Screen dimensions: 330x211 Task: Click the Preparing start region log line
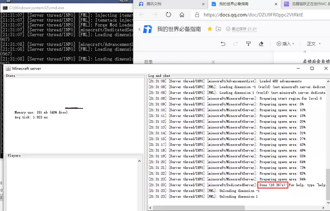point(235,98)
